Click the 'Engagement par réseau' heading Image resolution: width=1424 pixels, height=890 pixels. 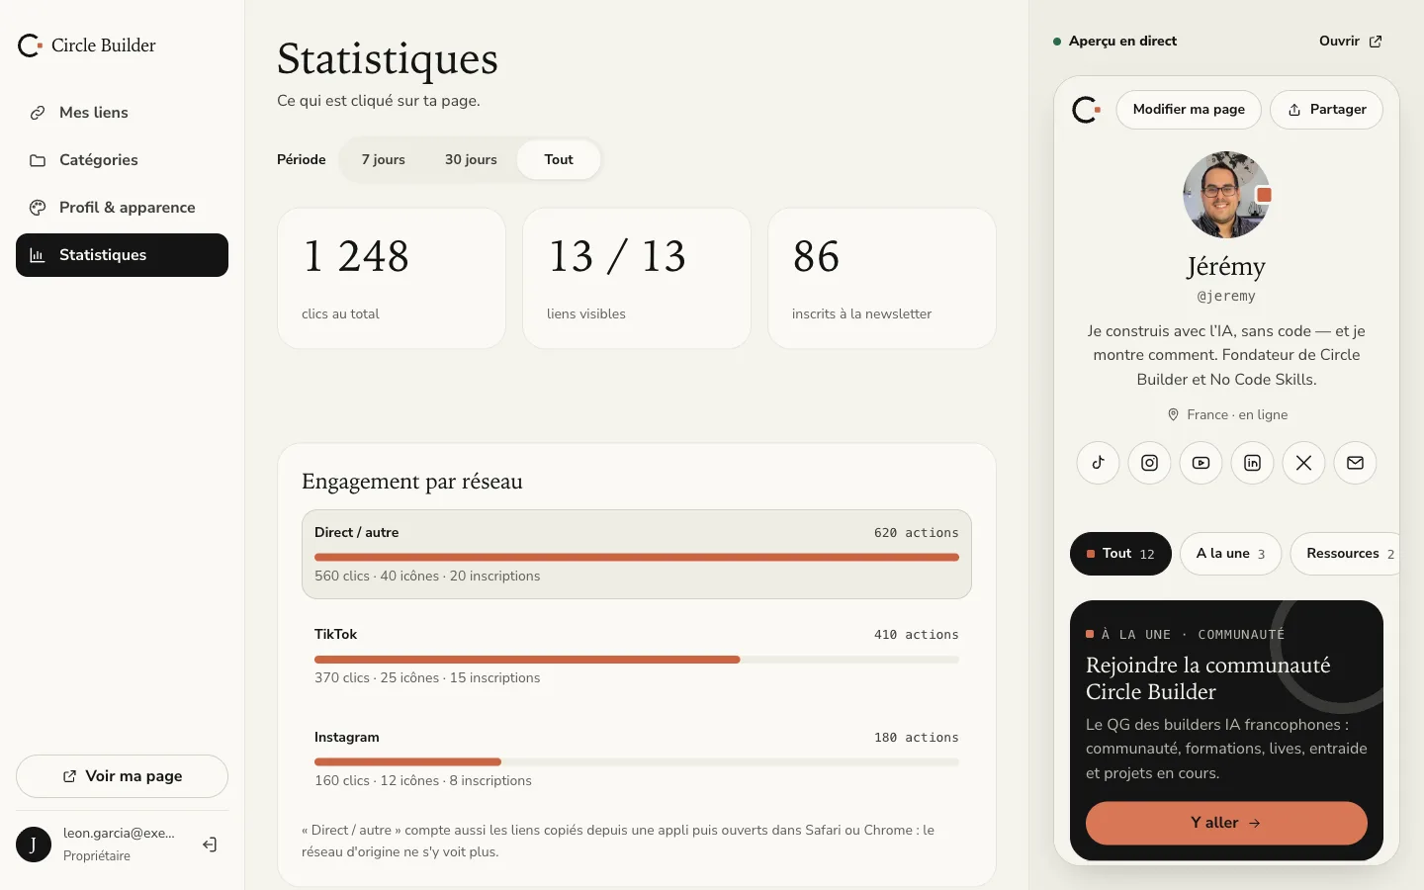pos(412,482)
